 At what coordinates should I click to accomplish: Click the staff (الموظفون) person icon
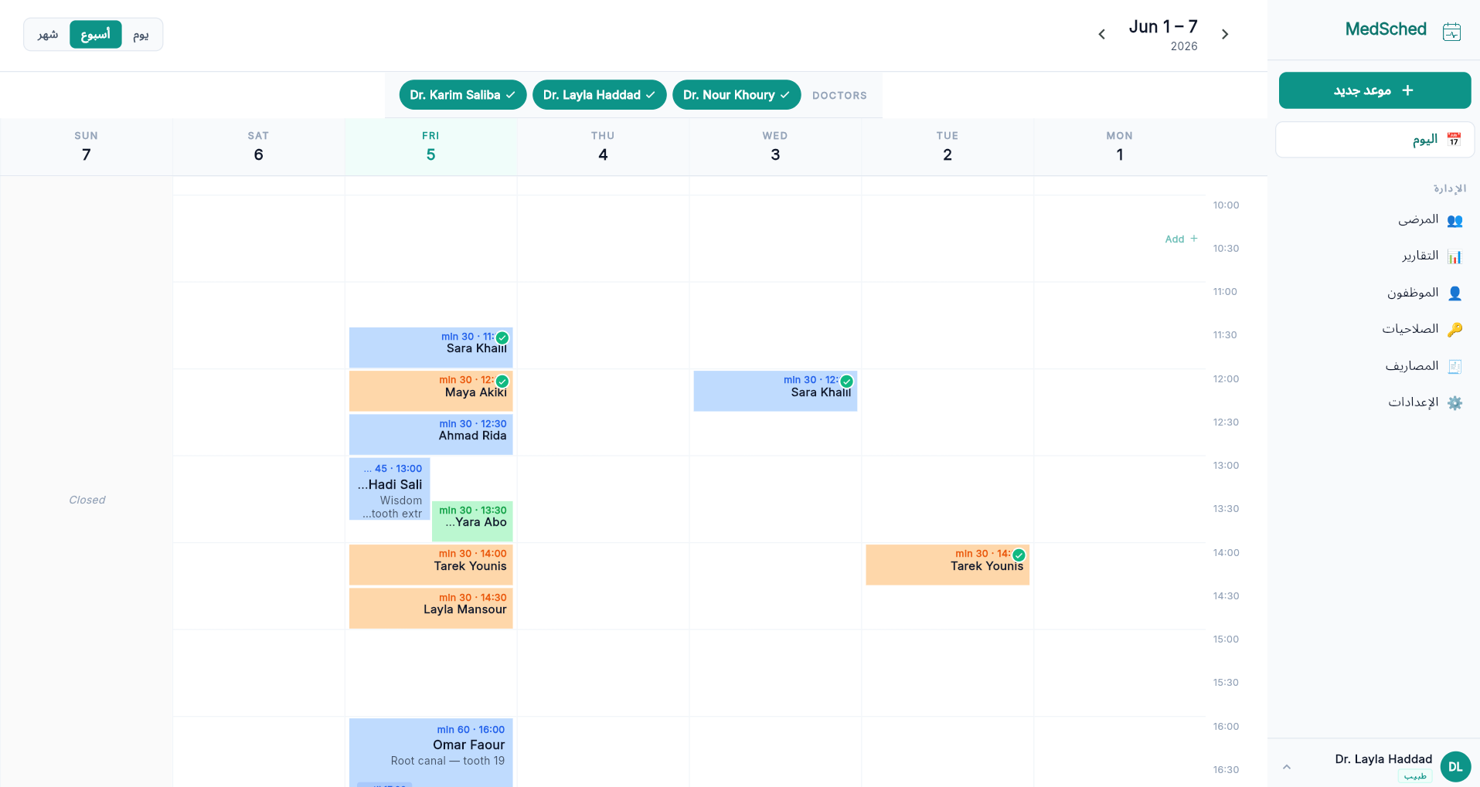click(x=1454, y=293)
